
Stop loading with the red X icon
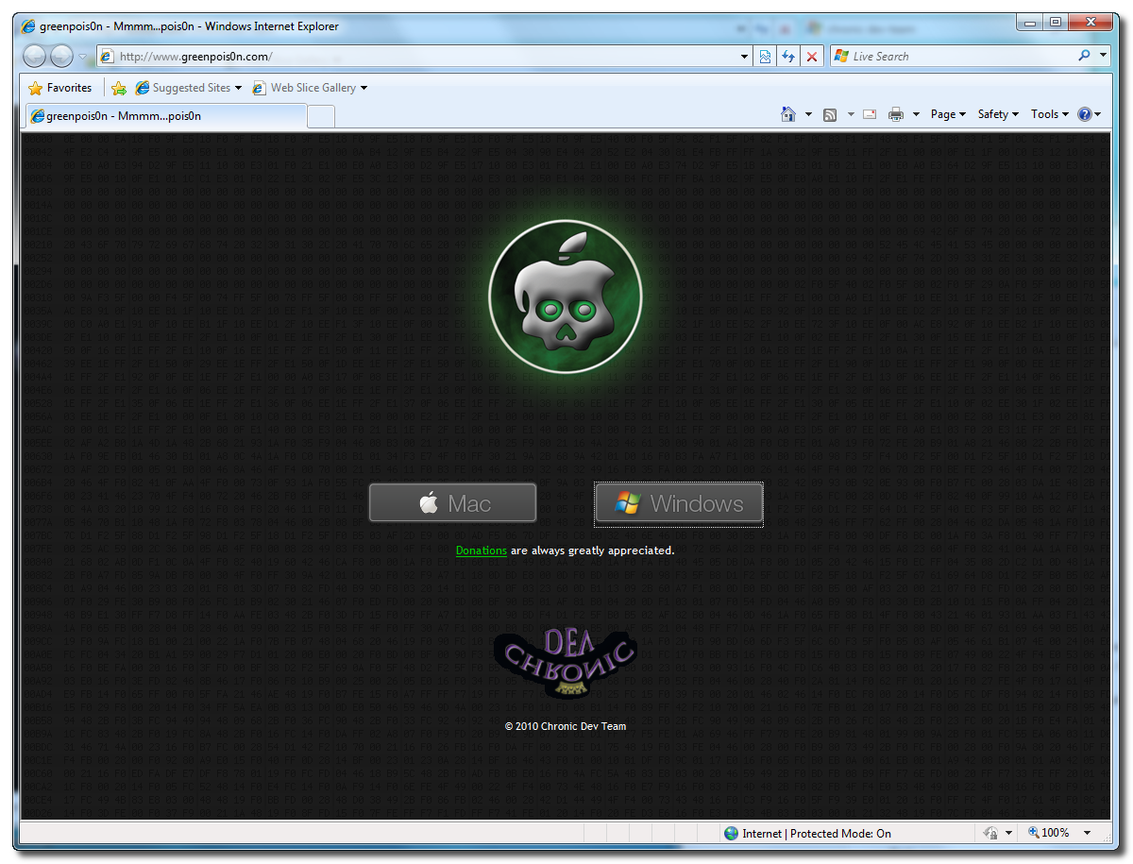[811, 57]
